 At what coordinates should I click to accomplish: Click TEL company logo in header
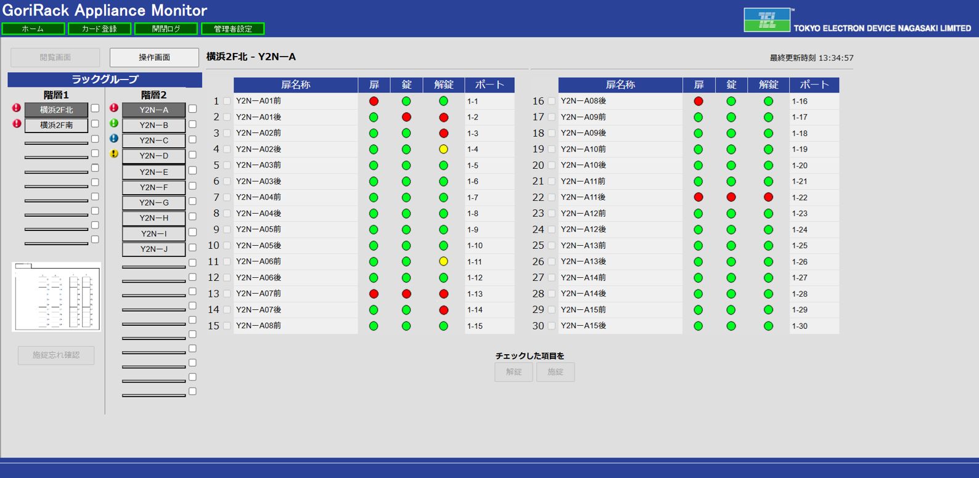point(767,20)
